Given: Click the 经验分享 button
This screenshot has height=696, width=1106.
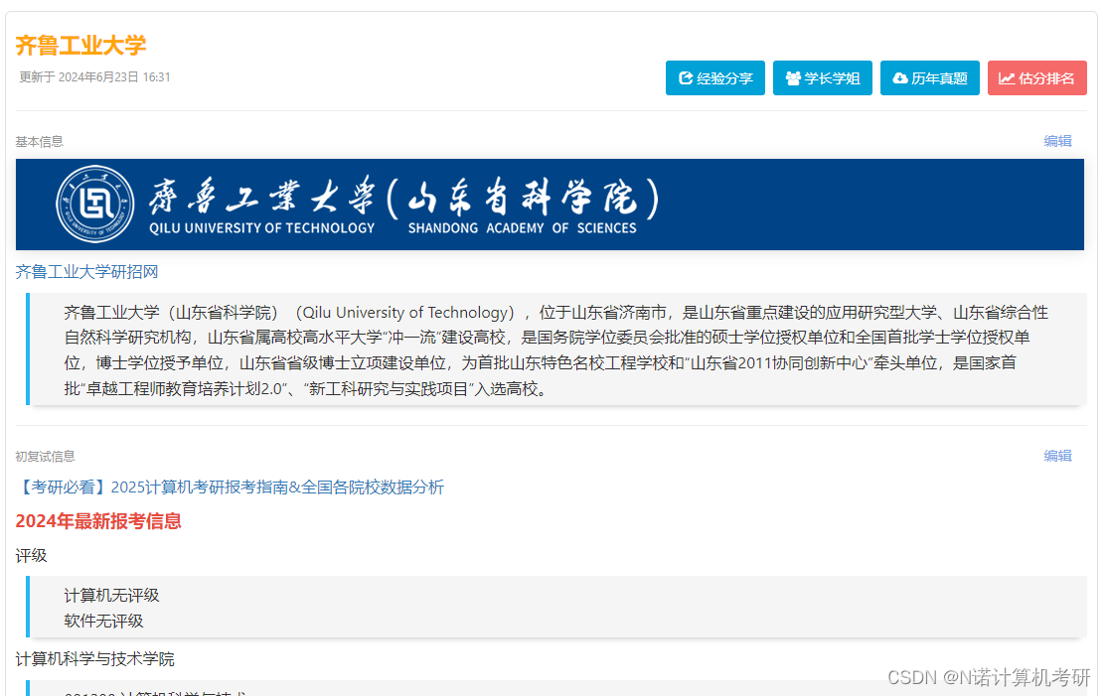Looking at the screenshot, I should tap(715, 78).
